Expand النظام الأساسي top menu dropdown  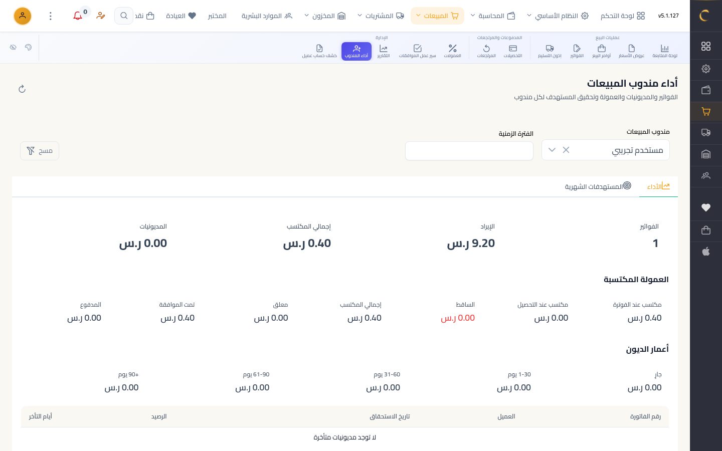pos(558,16)
